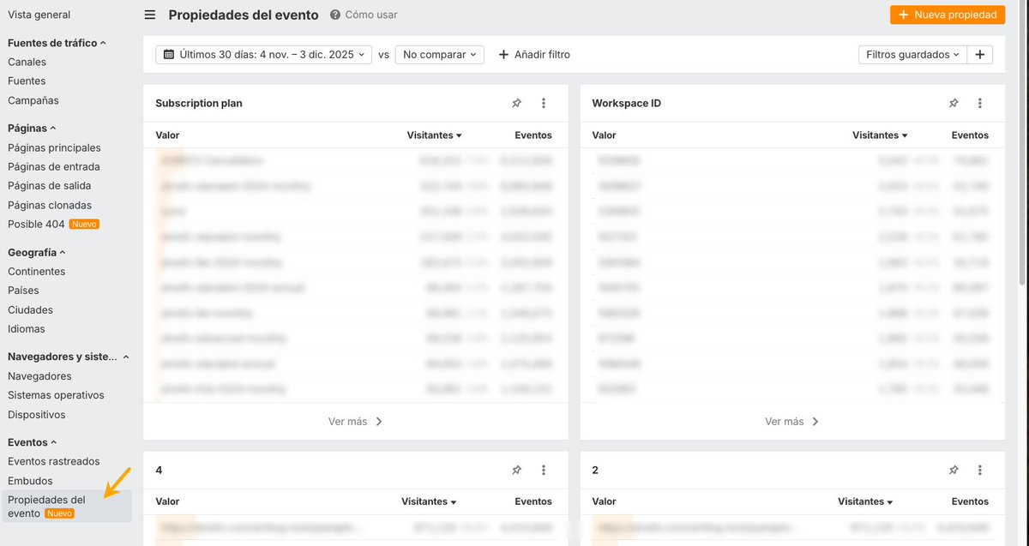
Task: Click Eventos column header in card 4
Action: [x=533, y=501]
